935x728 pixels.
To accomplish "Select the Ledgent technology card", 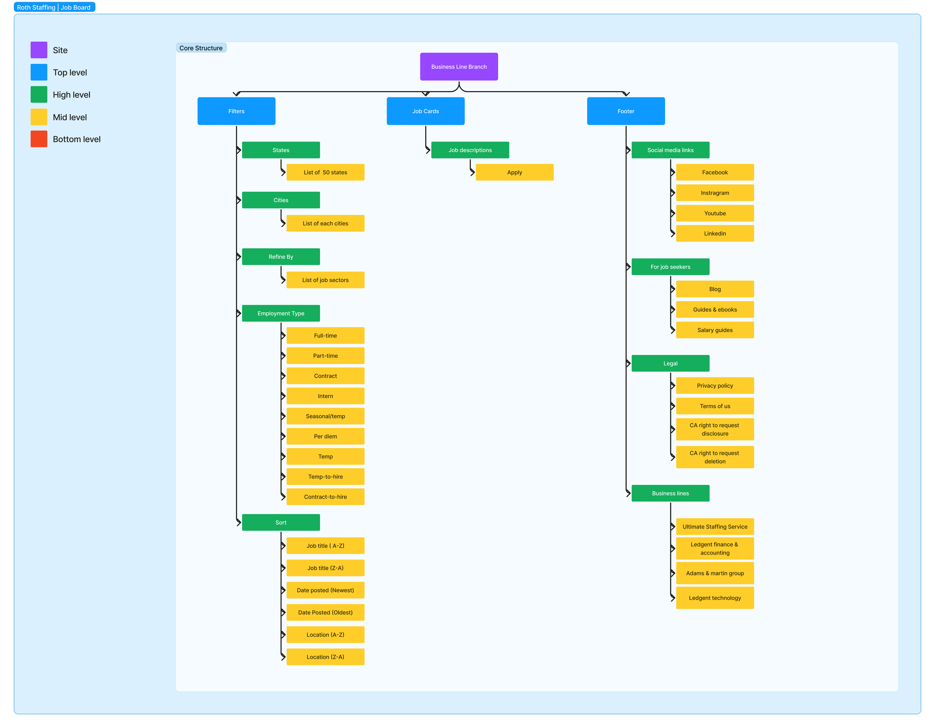I will tap(714, 598).
